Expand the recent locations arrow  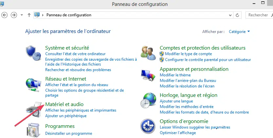22,15
